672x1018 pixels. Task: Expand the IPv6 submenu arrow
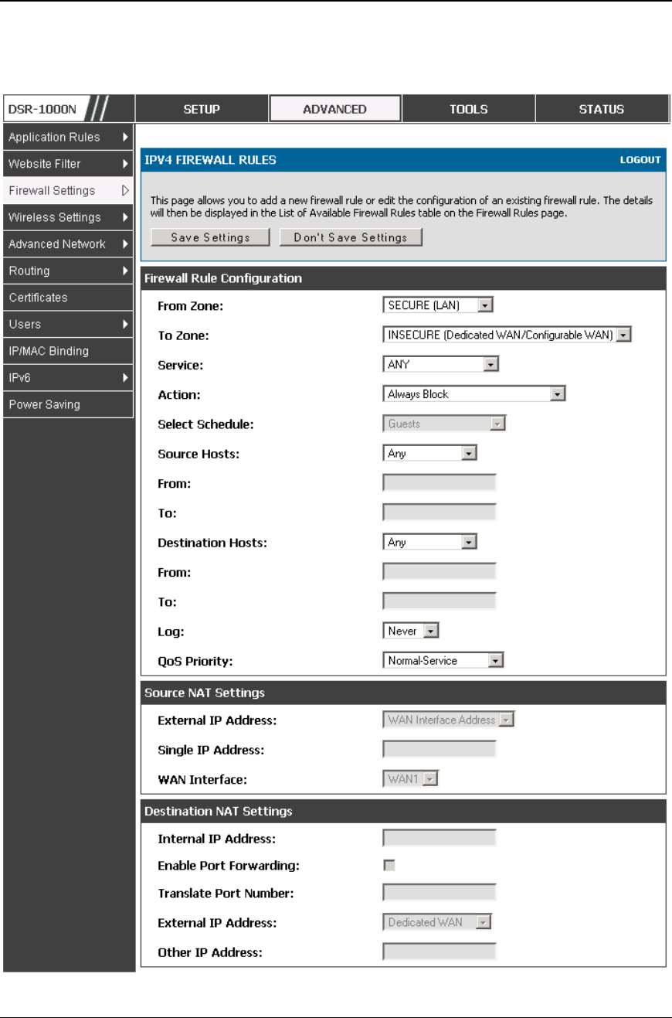click(x=125, y=378)
